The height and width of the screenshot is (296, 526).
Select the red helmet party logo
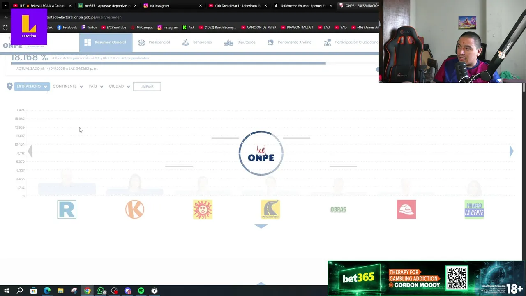click(406, 209)
